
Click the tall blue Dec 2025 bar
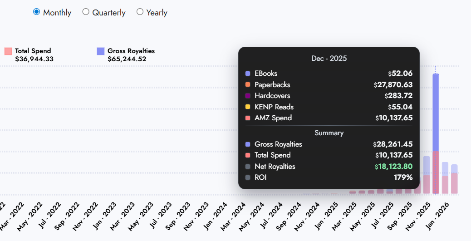436,113
